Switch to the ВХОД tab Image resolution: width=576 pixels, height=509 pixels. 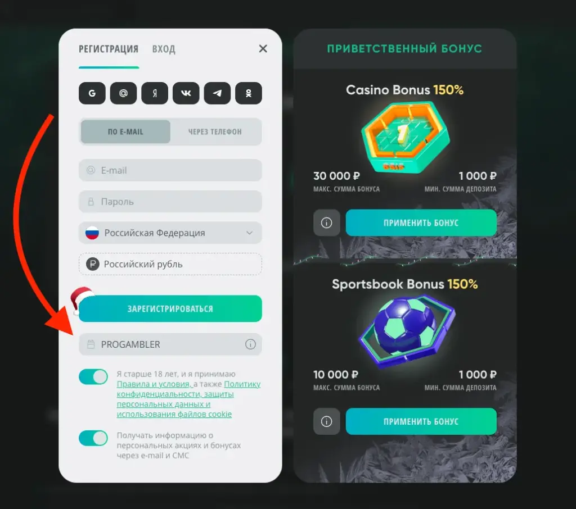[x=164, y=49]
